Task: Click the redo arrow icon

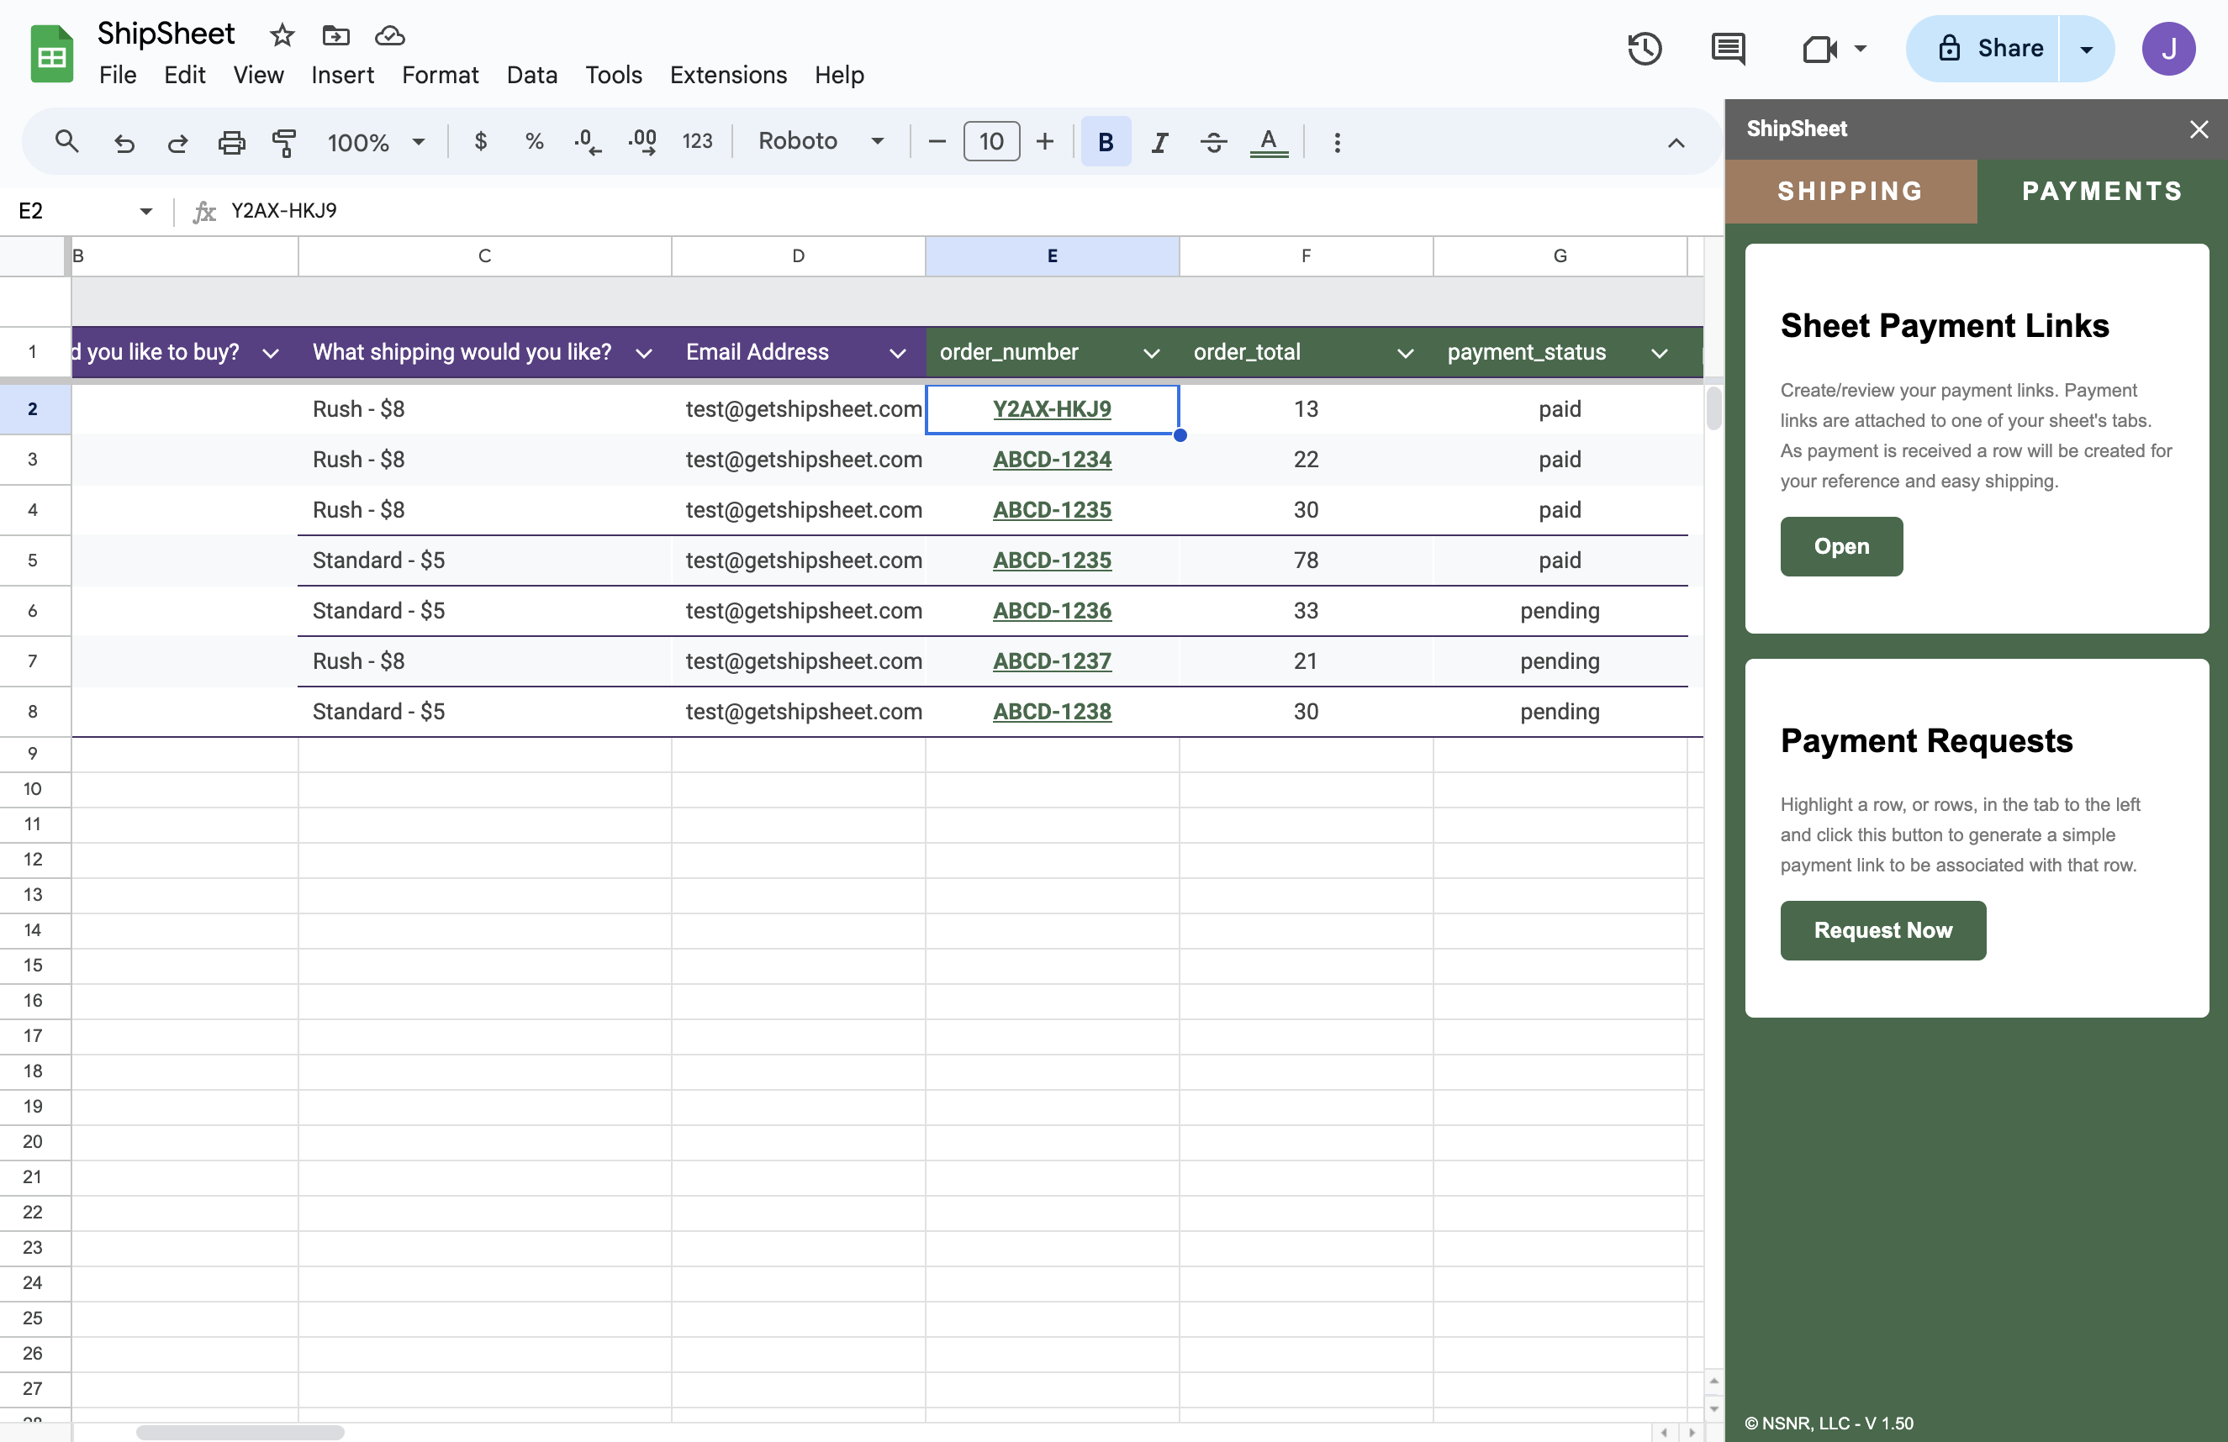Action: click(177, 142)
